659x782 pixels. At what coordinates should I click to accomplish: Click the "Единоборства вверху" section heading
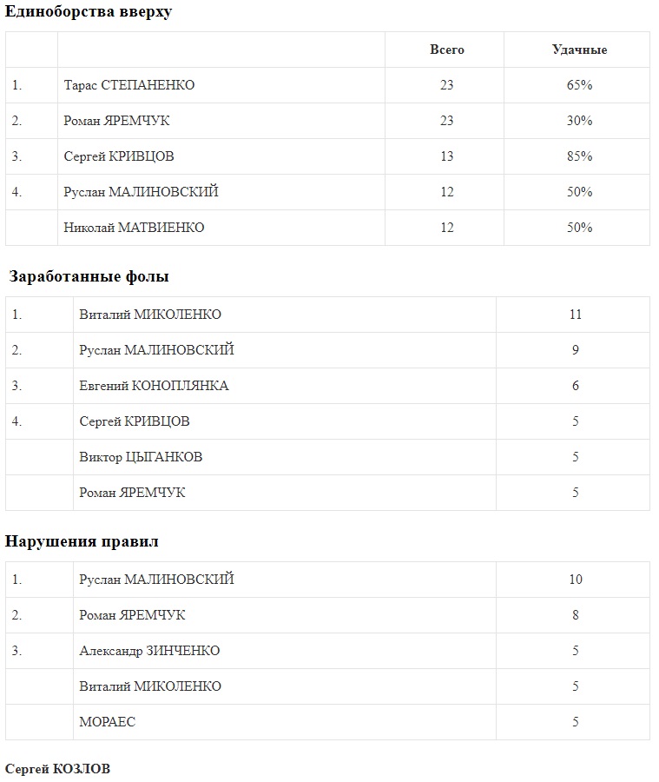pos(89,12)
